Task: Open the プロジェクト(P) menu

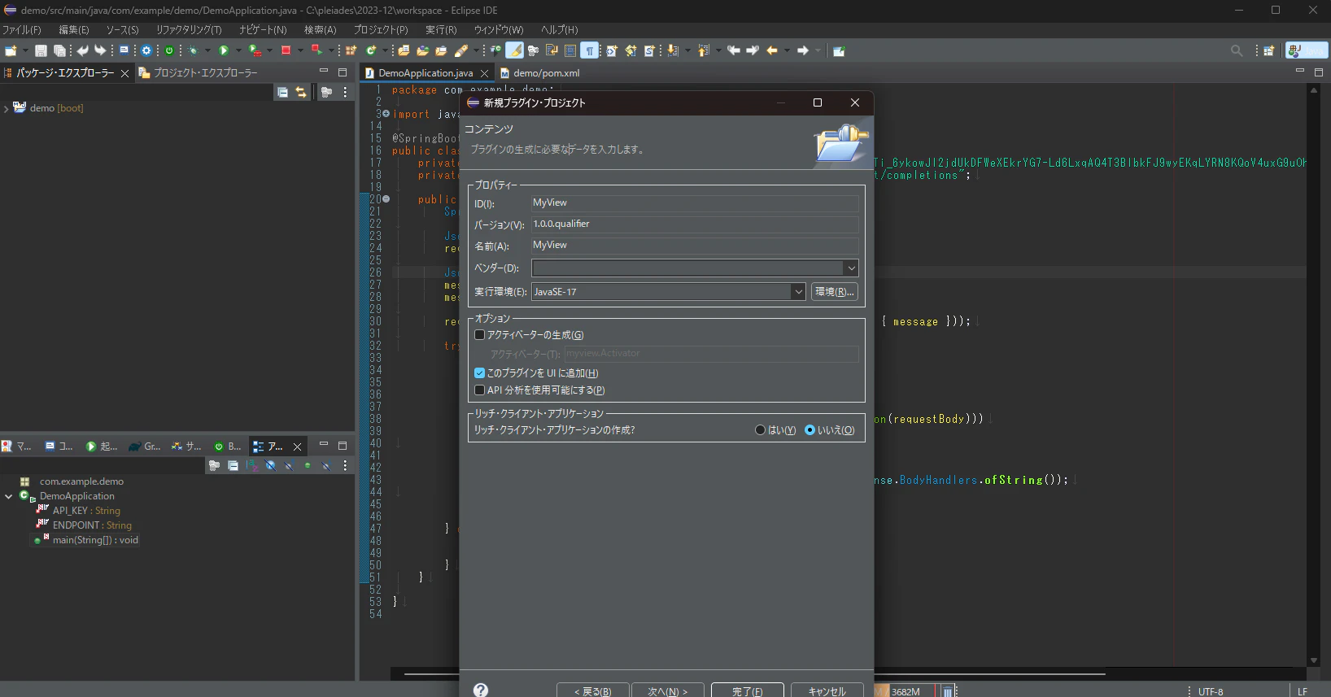Action: coord(381,29)
